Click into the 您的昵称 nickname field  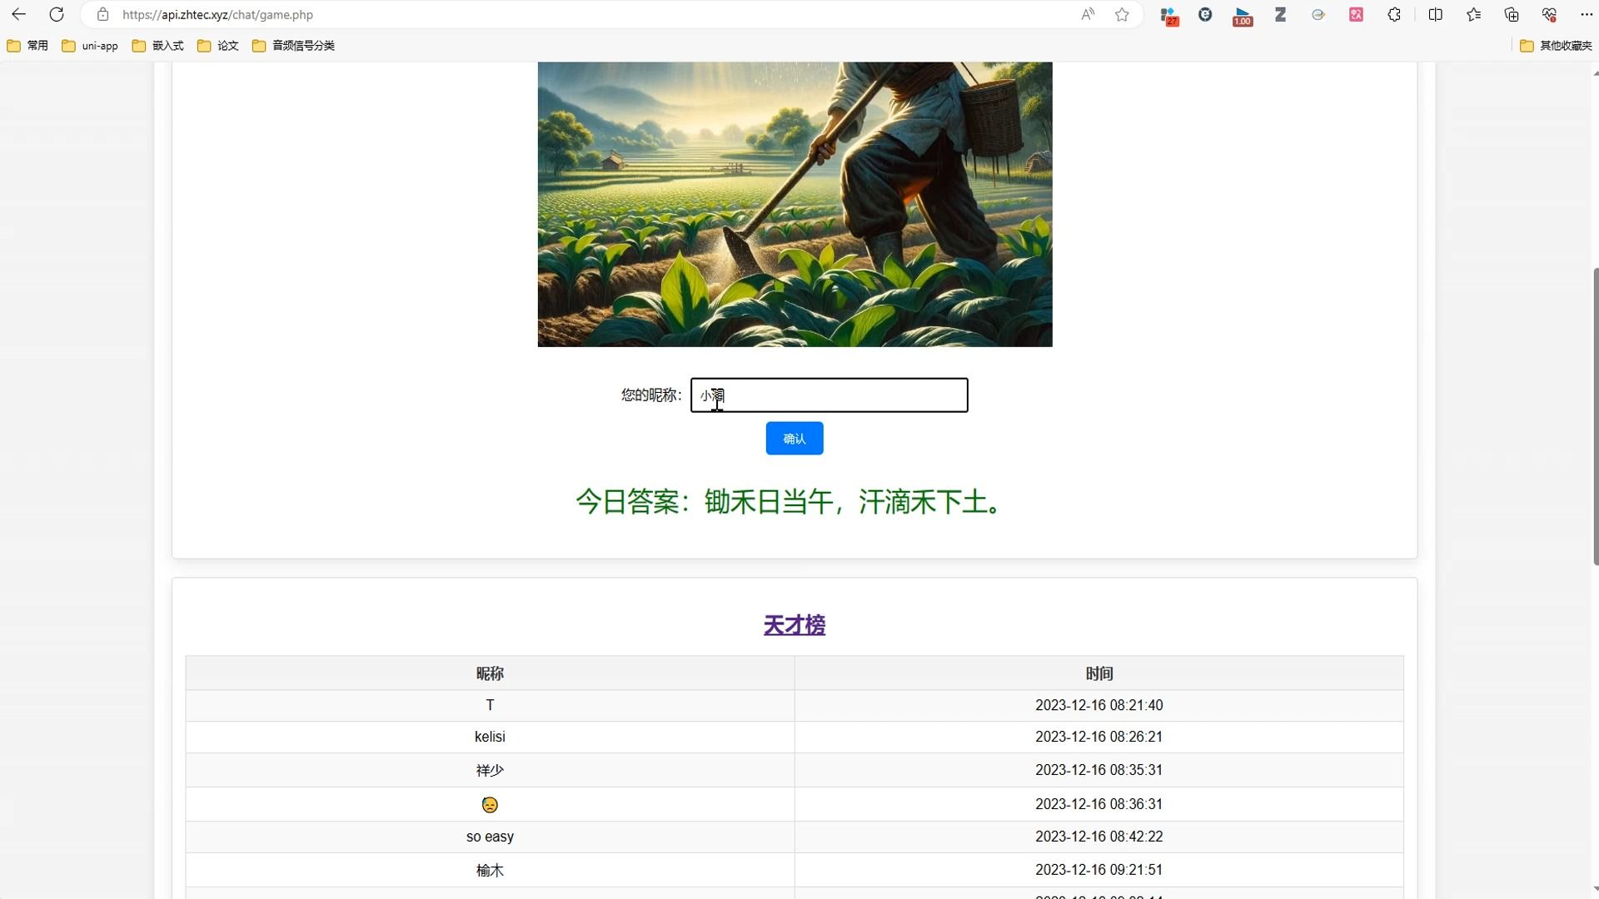click(829, 395)
